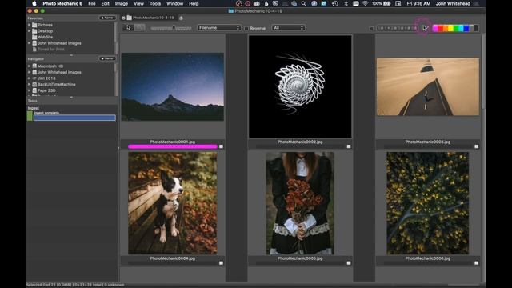Toggle the Reverse sort checkbox
Screen dimensions: 512x288
coord(246,29)
